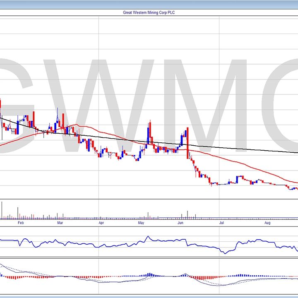Choose the Aug date axis label
This screenshot has height=298, width=298.
click(267, 223)
